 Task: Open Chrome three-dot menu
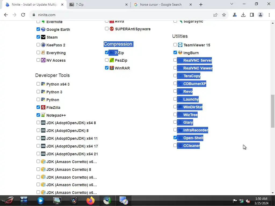pyautogui.click(x=269, y=15)
